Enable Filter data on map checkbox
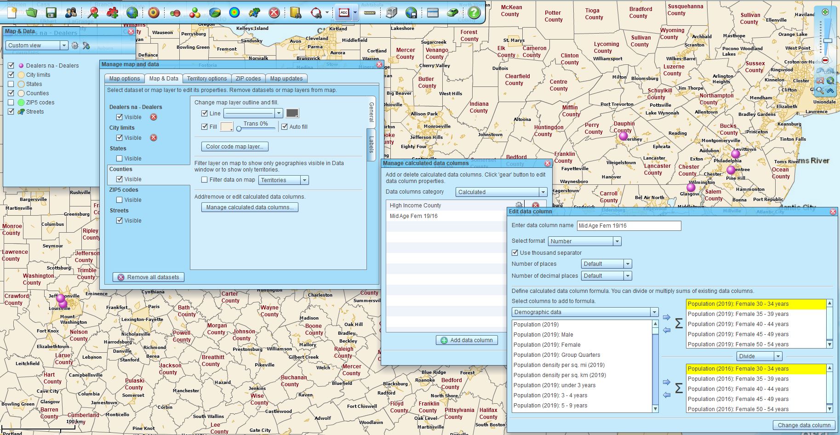840x435 pixels. (x=205, y=180)
